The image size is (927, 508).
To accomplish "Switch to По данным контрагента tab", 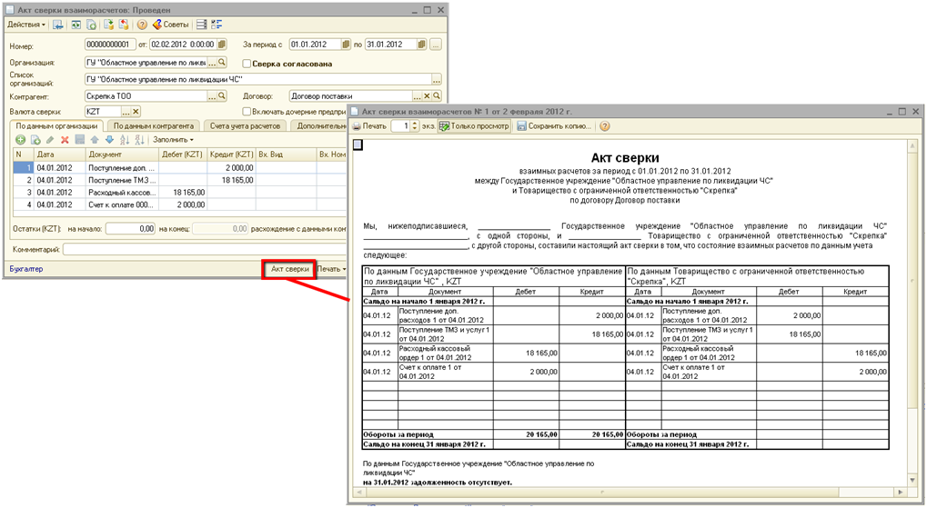I will [153, 125].
